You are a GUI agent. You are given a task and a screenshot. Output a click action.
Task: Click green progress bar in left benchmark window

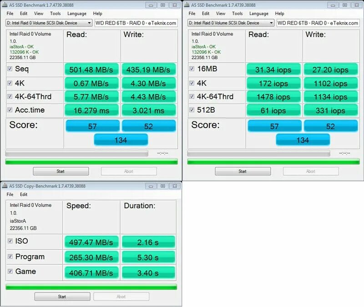(x=91, y=162)
